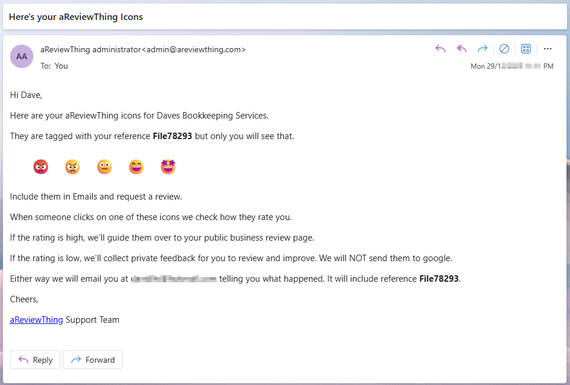570x385 pixels.
Task: Click the neutral face rating icon
Action: [x=104, y=166]
